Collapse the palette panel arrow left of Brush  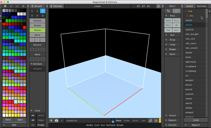click(x=28, y=6)
